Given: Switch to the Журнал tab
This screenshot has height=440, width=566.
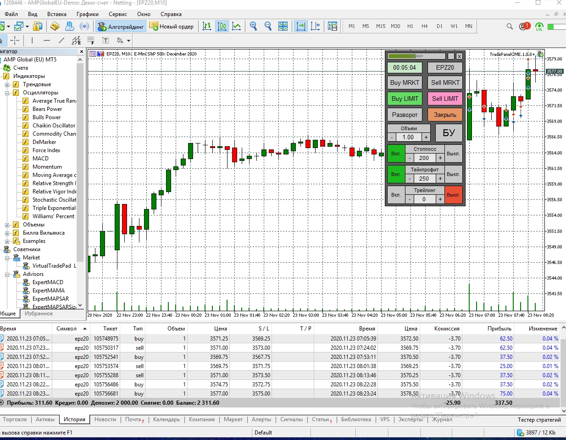Looking at the screenshot, I should [442, 419].
